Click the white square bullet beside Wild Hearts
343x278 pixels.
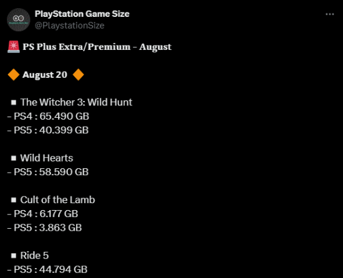point(14,158)
